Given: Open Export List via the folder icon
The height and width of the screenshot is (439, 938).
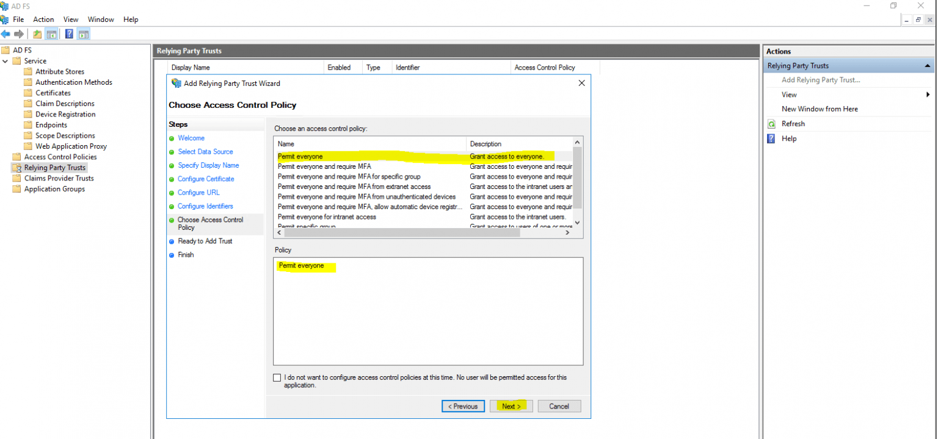Looking at the screenshot, I should (37, 34).
